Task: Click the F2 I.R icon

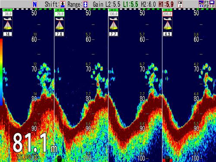Action: tap(212, 6)
